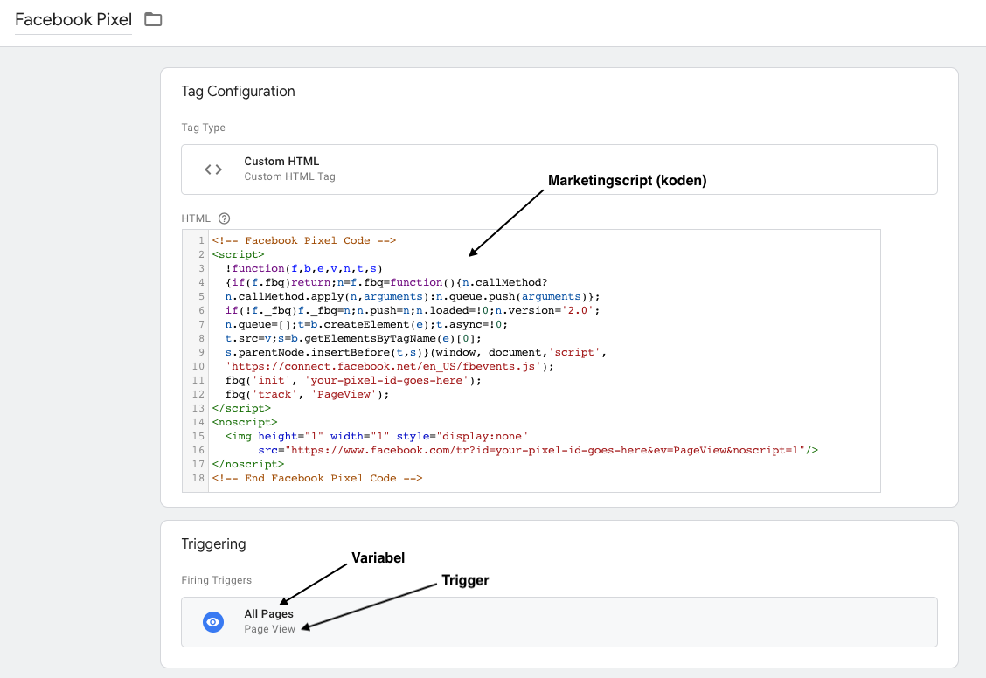Click the 'your-pixel-id-goes-here' text in fbq init line
This screenshot has width=986, height=678.
387,380
